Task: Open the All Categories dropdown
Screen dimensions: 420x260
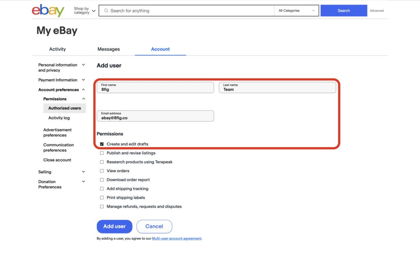Action: pos(296,11)
